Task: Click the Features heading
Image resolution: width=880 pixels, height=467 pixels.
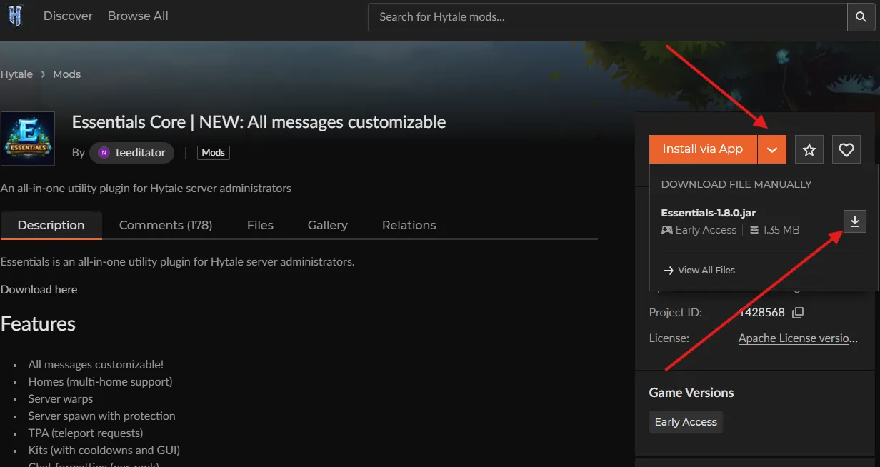Action: tap(38, 324)
